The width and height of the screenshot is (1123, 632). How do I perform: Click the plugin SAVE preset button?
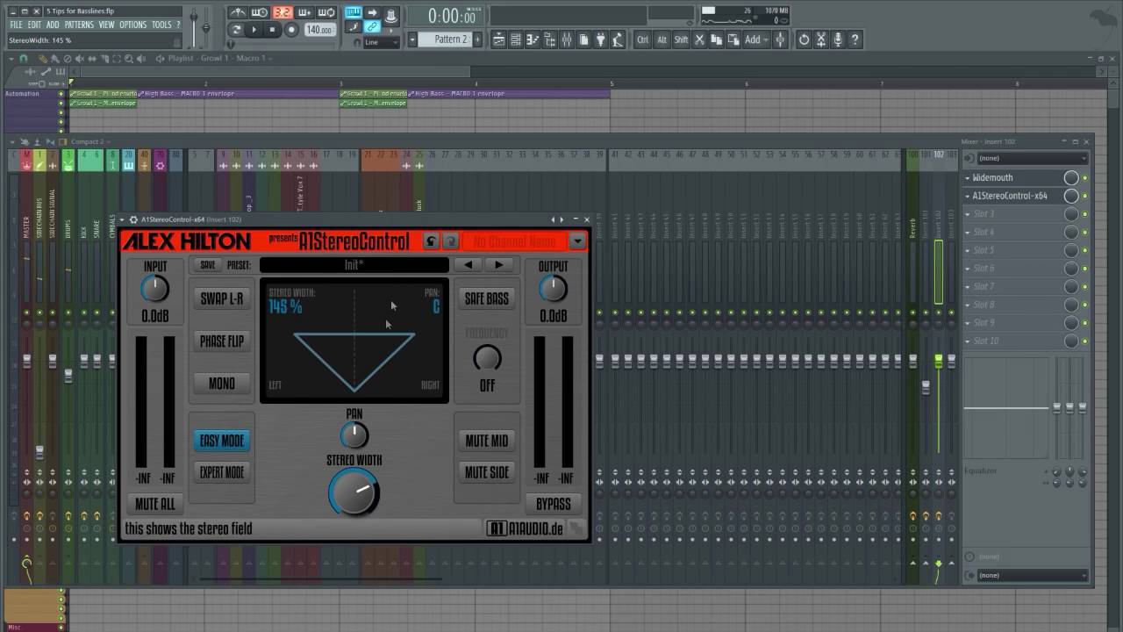click(208, 264)
